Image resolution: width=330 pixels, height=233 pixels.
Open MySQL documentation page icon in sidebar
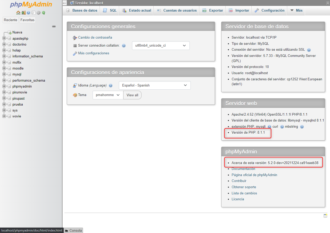click(34, 13)
